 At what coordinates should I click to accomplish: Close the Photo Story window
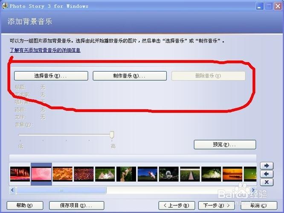278,6
